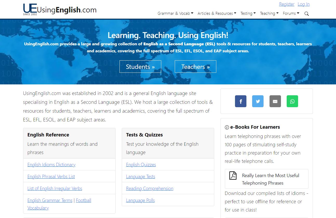Expand the Grammar & Vocab menu
Image resolution: width=336 pixels, height=218 pixels.
[x=175, y=13]
